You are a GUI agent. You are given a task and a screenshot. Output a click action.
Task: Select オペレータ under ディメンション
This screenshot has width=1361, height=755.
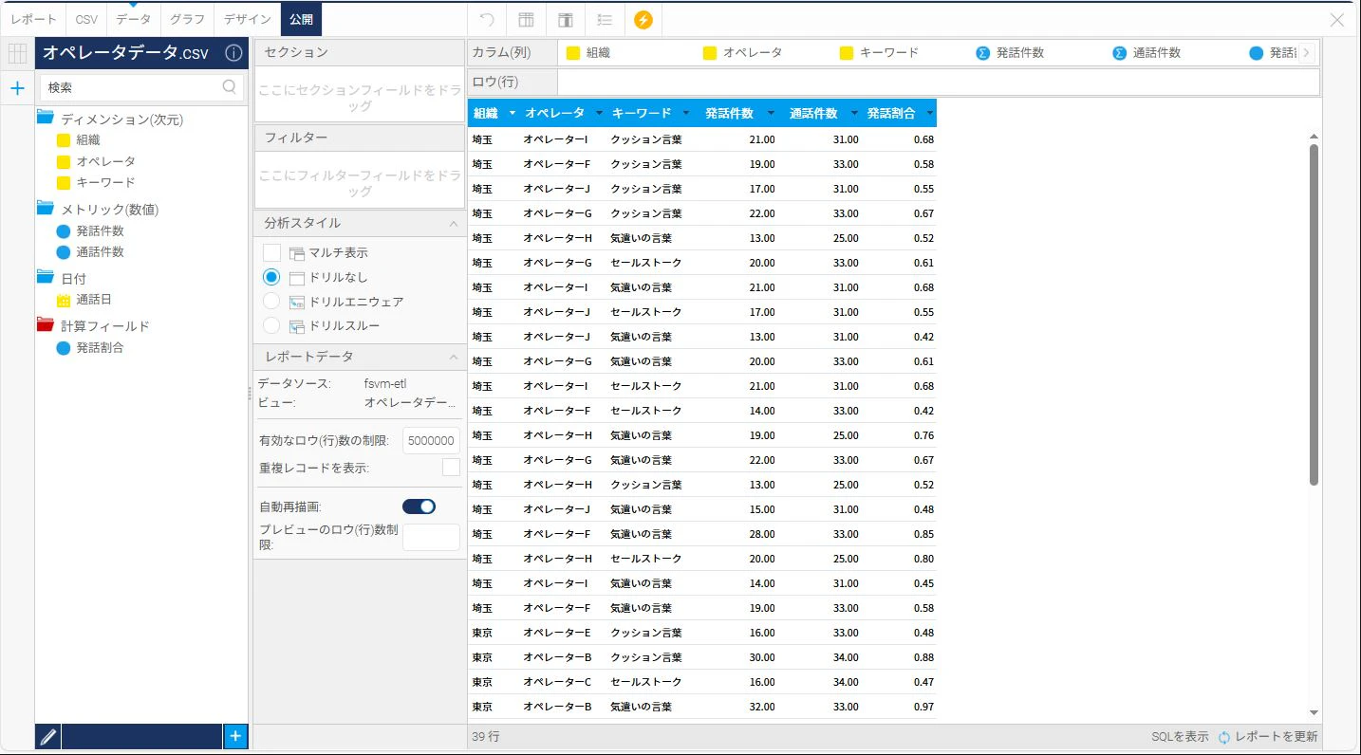106,161
